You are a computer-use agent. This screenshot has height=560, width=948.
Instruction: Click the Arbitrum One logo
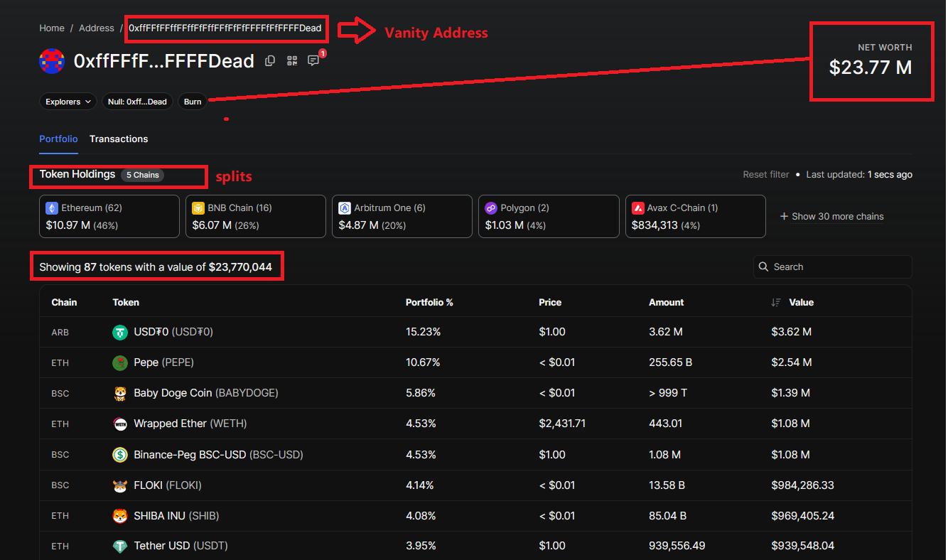tap(345, 208)
